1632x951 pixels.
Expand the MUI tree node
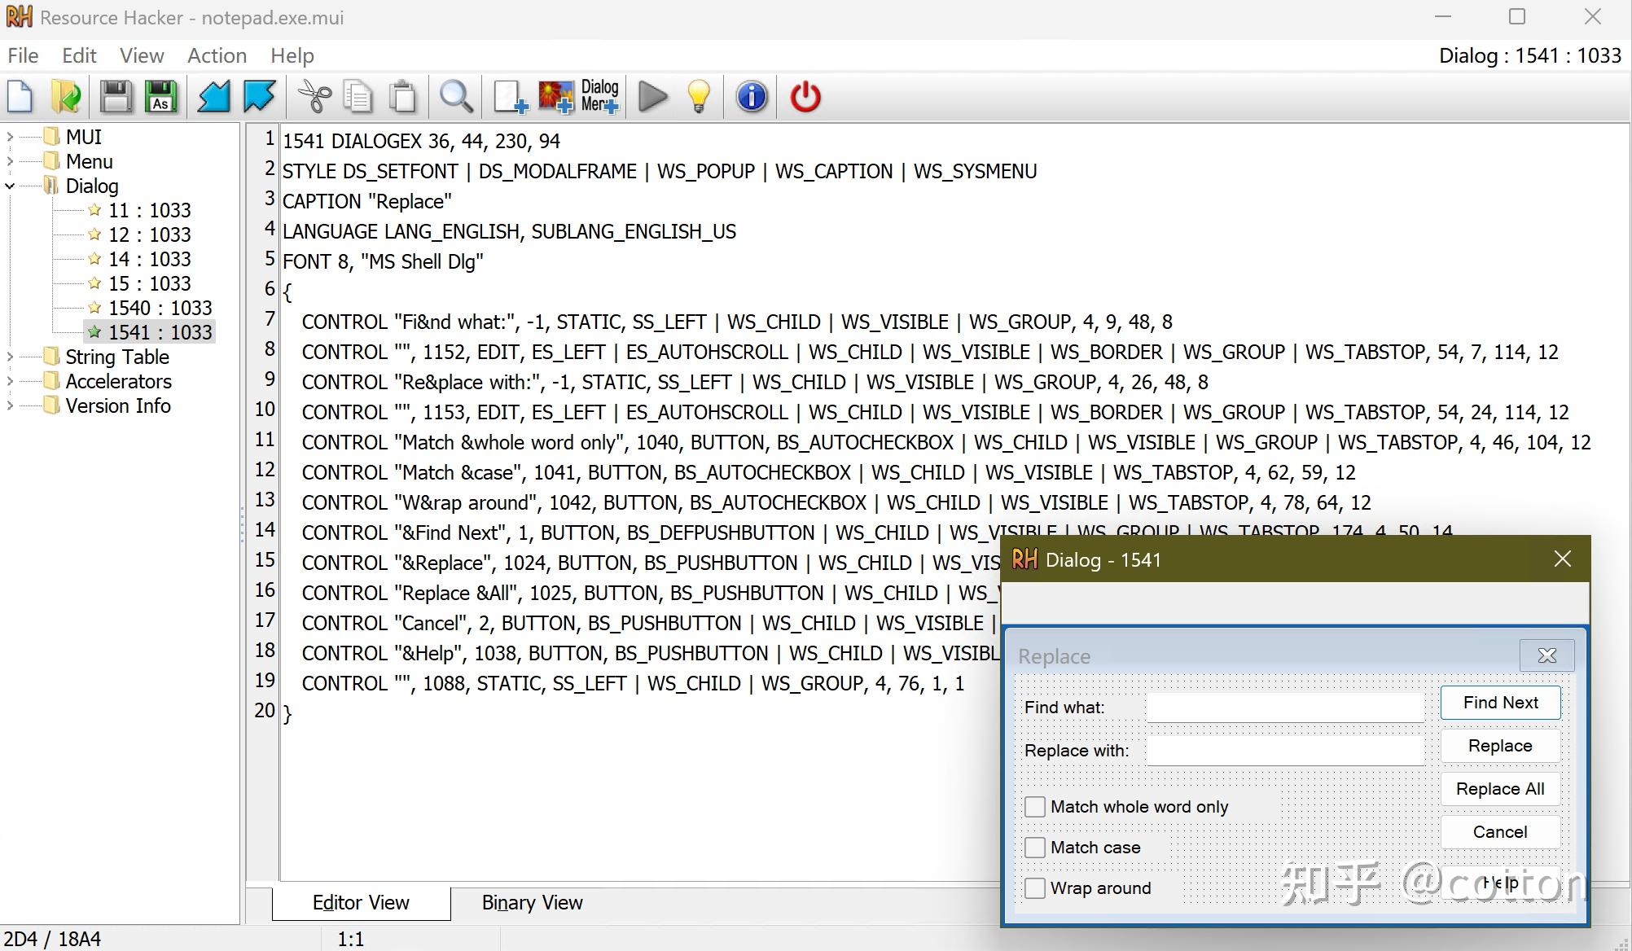click(x=10, y=137)
